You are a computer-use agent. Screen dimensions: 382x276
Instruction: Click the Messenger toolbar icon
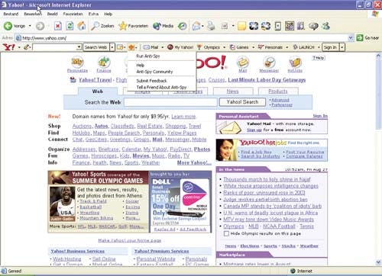(325, 26)
